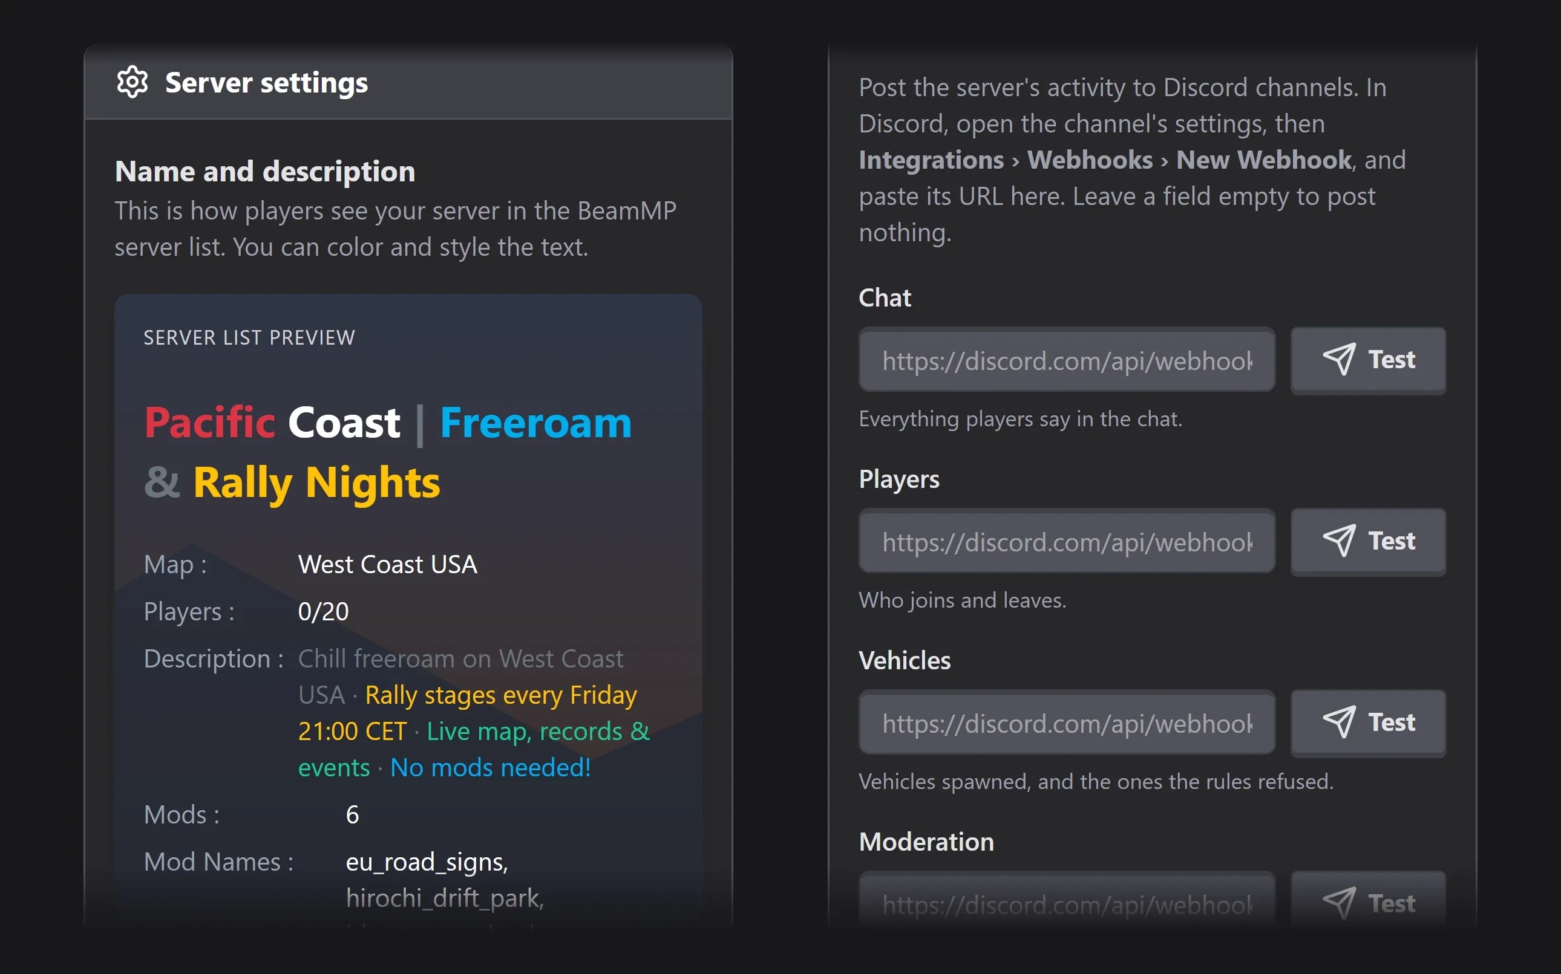Image resolution: width=1561 pixels, height=974 pixels.
Task: Click the Mods : label
Action: point(181,815)
